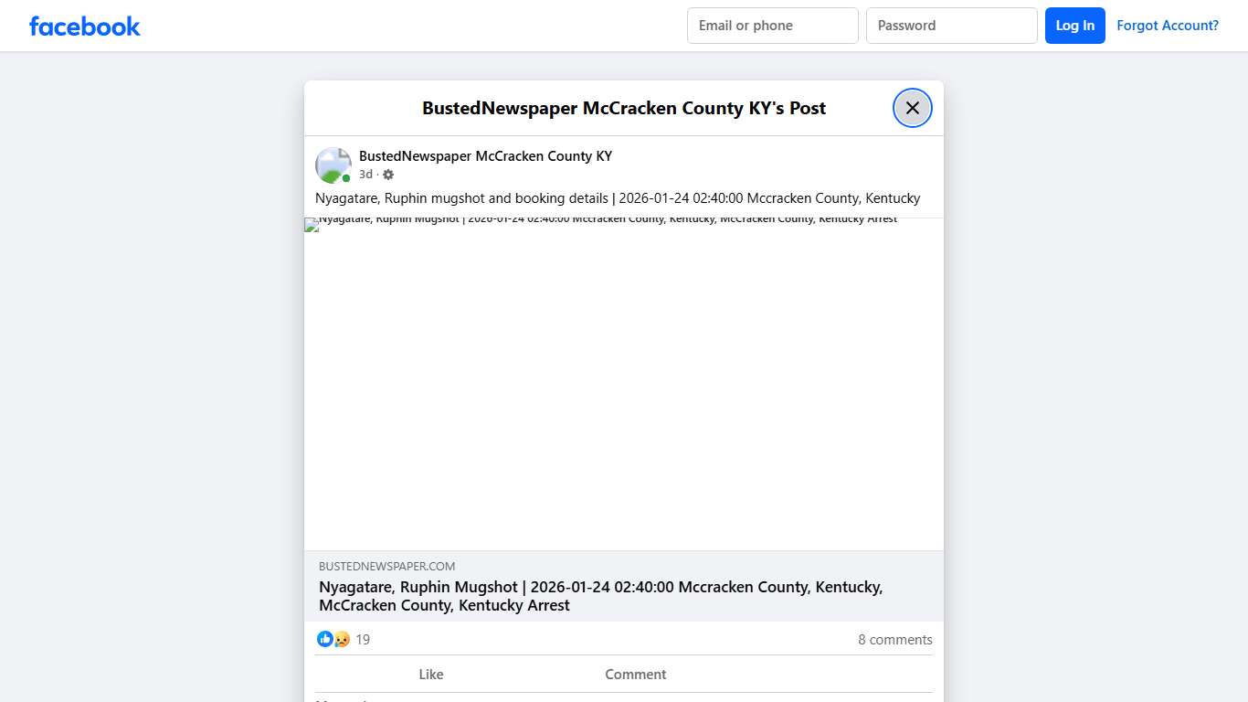This screenshot has width=1248, height=702.
Task: Click the Email or phone input field
Action: coord(772,26)
